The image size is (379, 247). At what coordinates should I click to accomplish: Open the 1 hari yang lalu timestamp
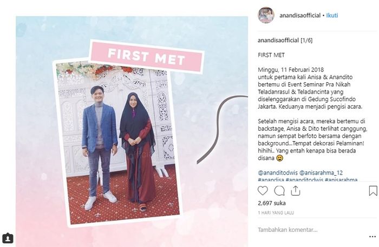276,213
